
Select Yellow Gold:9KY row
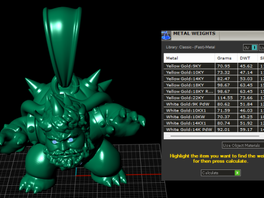click(214, 66)
